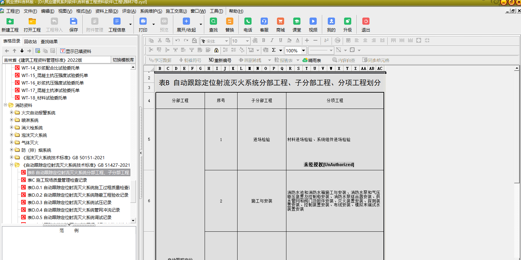Click the NO 重新编号 button
The height and width of the screenshot is (260, 521).
(220, 60)
